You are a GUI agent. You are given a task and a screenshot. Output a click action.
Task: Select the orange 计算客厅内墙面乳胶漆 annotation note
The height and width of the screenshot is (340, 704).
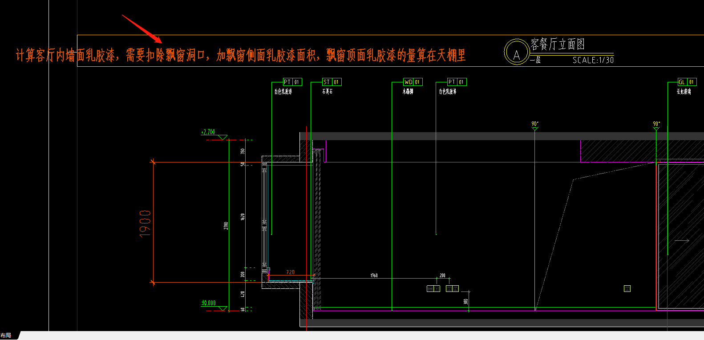(x=241, y=55)
